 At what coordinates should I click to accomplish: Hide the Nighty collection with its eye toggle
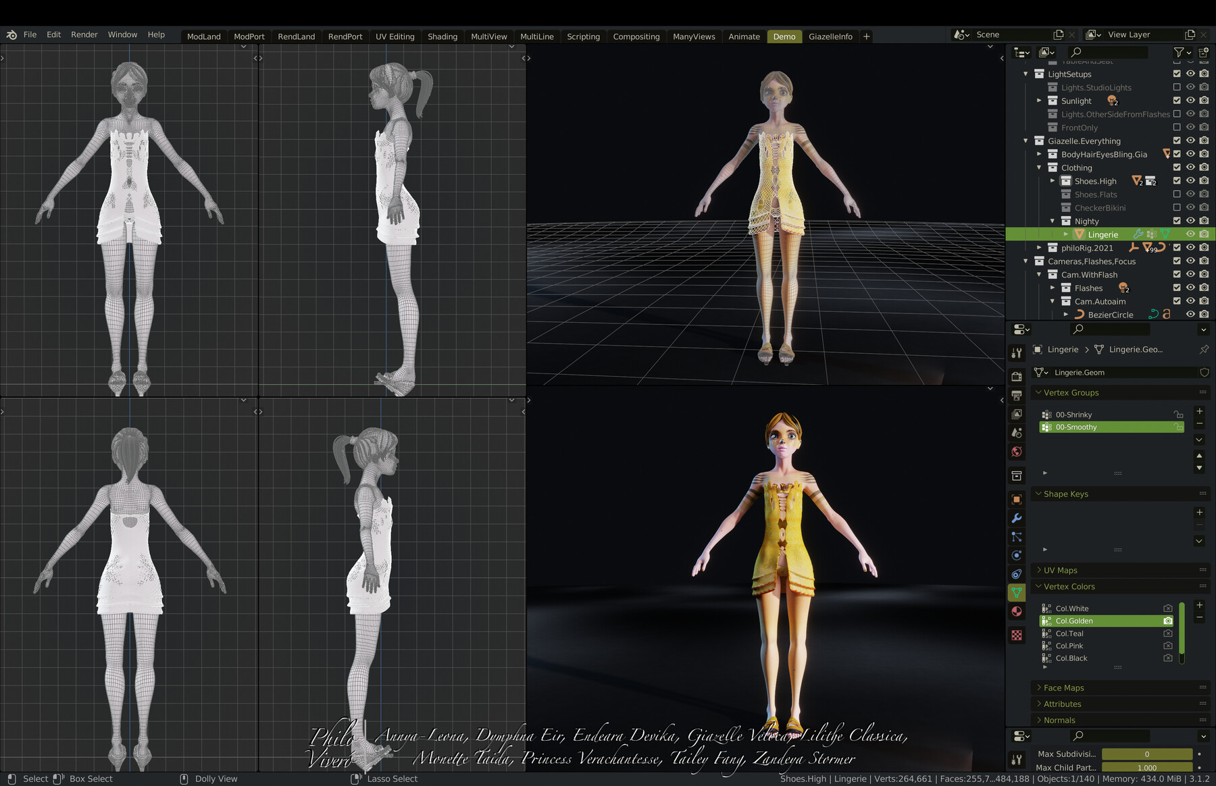[1191, 221]
